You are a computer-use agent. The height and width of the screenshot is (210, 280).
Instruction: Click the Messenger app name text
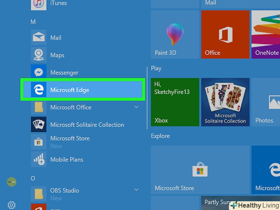(x=64, y=72)
